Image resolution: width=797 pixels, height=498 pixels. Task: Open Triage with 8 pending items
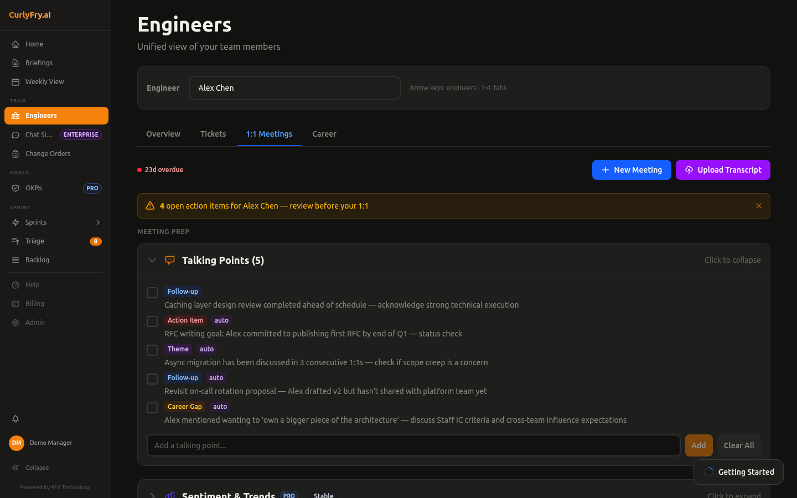pos(34,241)
